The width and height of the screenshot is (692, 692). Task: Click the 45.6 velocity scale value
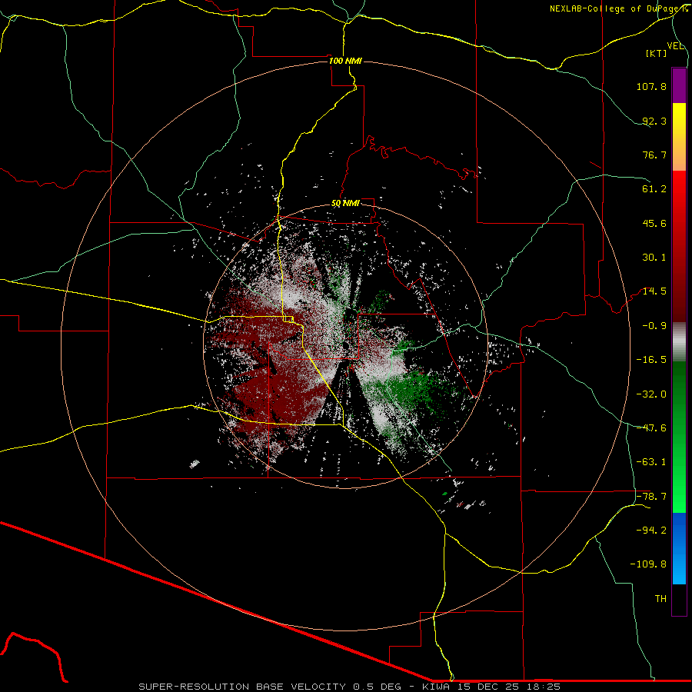click(654, 223)
